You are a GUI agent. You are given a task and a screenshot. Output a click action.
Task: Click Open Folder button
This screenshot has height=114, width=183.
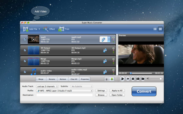pos(117,95)
